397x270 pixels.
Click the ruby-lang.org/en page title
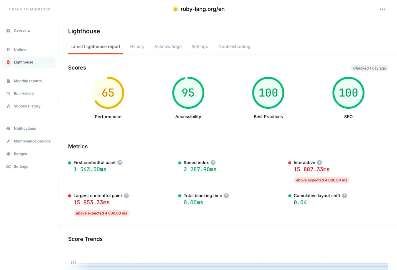pyautogui.click(x=203, y=9)
